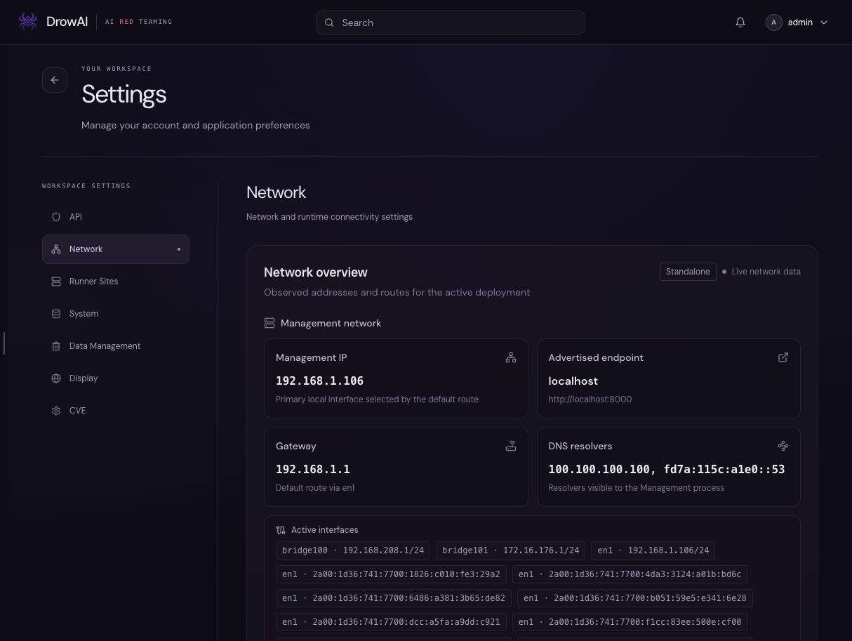Select the DNS resolvers address value
Image resolution: width=852 pixels, height=641 pixels.
point(666,469)
